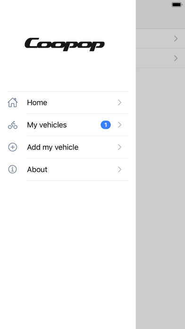This screenshot has width=185, height=329.
Task: Click first chevron in the dimmed background list
Action: click(176, 39)
